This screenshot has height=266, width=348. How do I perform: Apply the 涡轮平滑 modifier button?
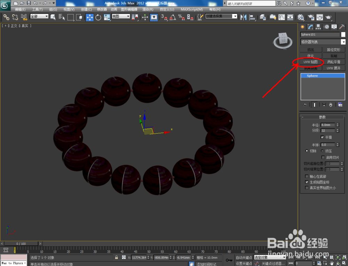[x=334, y=62]
